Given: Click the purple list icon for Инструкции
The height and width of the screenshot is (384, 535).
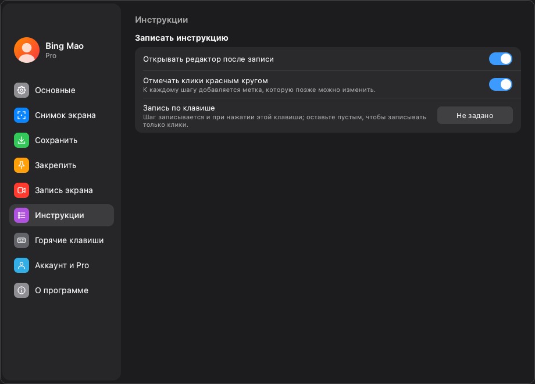Looking at the screenshot, I should click(22, 215).
